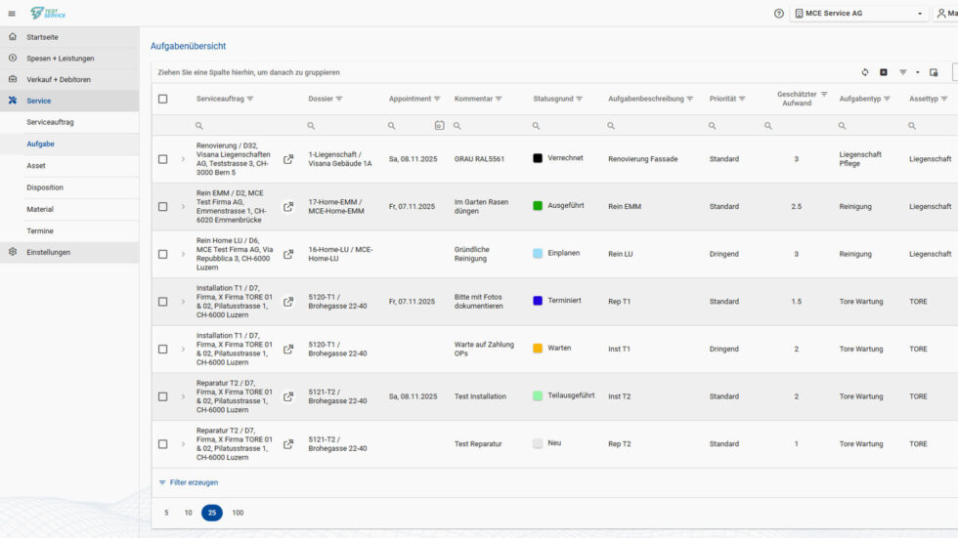Open the hamburger menu
The height and width of the screenshot is (538, 958).
[12, 14]
